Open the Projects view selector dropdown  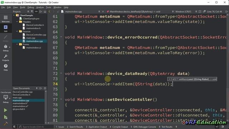28,11
